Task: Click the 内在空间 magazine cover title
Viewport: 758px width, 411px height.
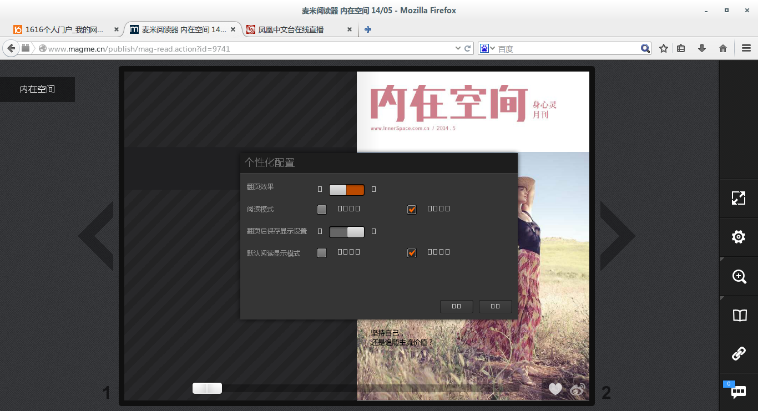Action: (x=448, y=103)
